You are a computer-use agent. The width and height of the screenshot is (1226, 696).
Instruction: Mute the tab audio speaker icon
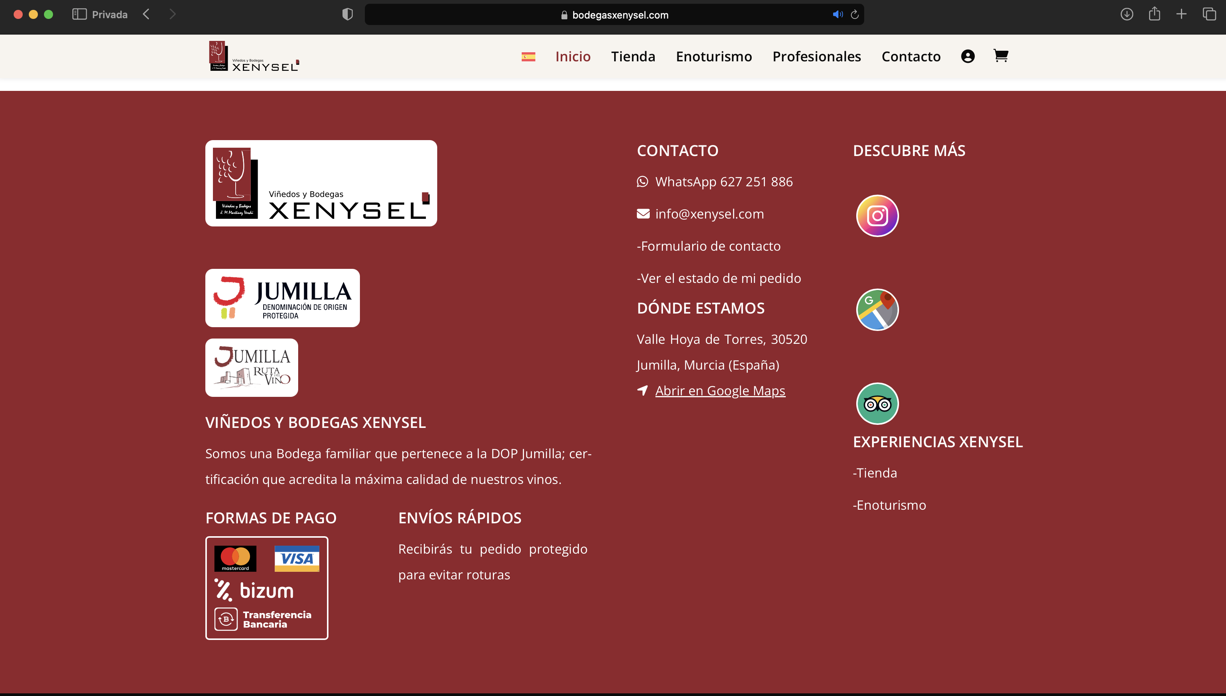point(838,14)
